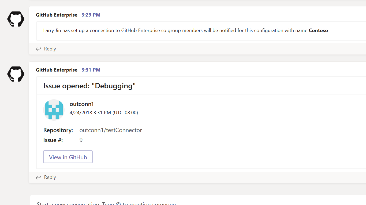366x205 pixels.
Task: Select GitHub Enterprise sender name at 3:31 PM
Action: pos(57,70)
